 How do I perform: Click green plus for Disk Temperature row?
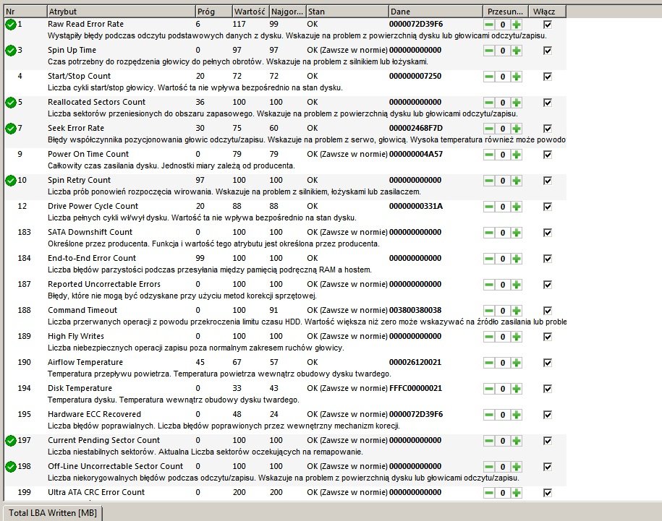point(517,389)
